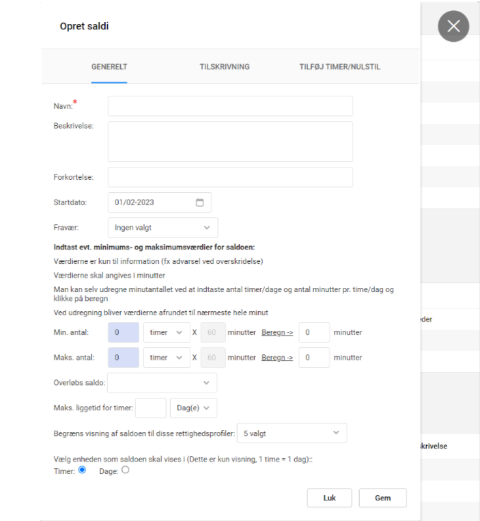Open the Tilføj timer/Nulstil tab
Image resolution: width=480 pixels, height=521 pixels.
point(339,67)
